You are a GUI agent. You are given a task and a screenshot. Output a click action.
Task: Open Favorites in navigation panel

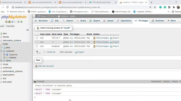[10, 26]
